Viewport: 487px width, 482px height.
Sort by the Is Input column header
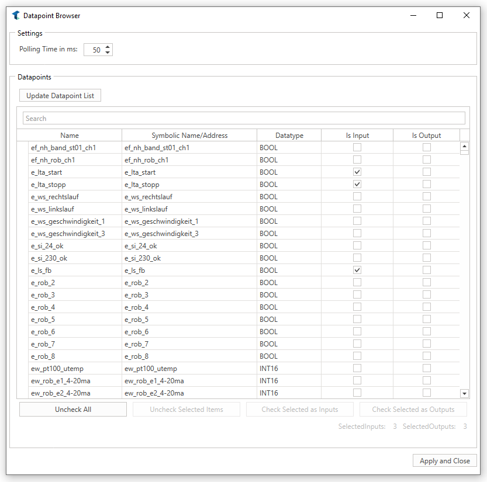[x=357, y=136]
